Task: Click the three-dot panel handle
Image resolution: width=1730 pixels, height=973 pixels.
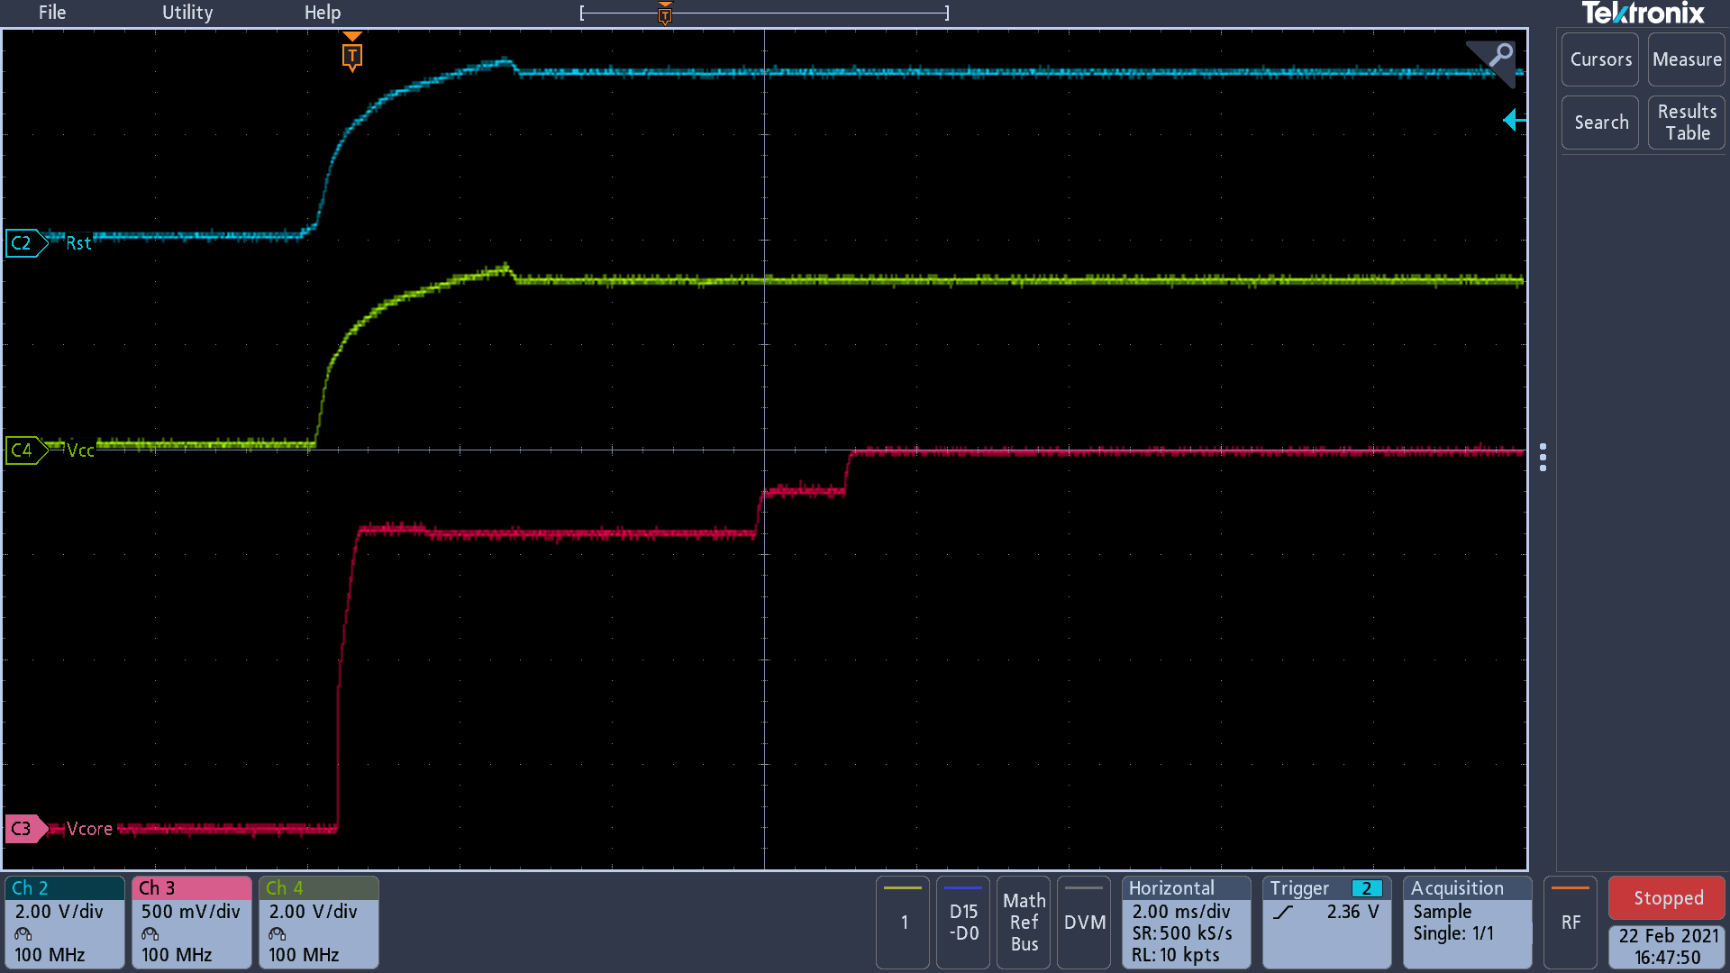Action: tap(1543, 458)
